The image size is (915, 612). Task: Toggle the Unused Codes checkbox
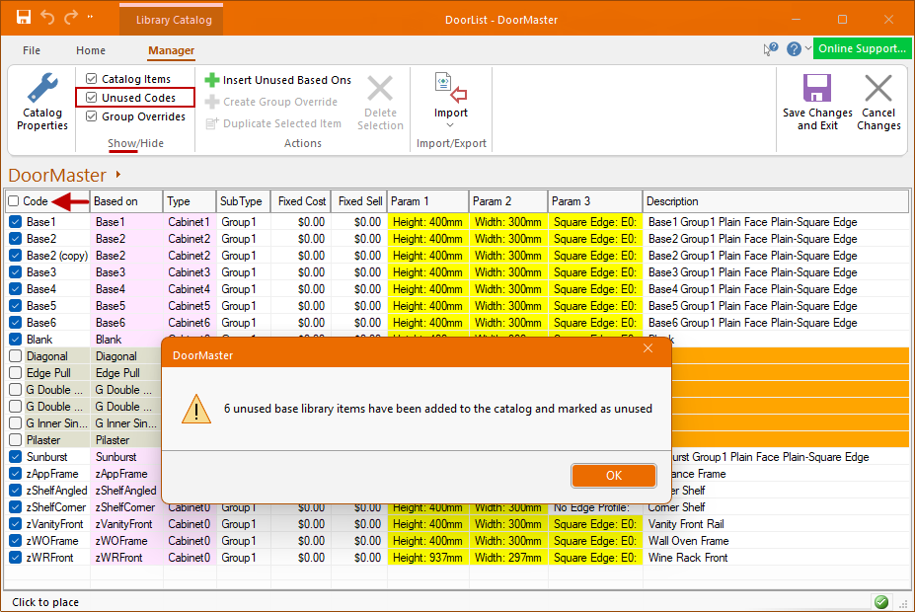tap(92, 98)
